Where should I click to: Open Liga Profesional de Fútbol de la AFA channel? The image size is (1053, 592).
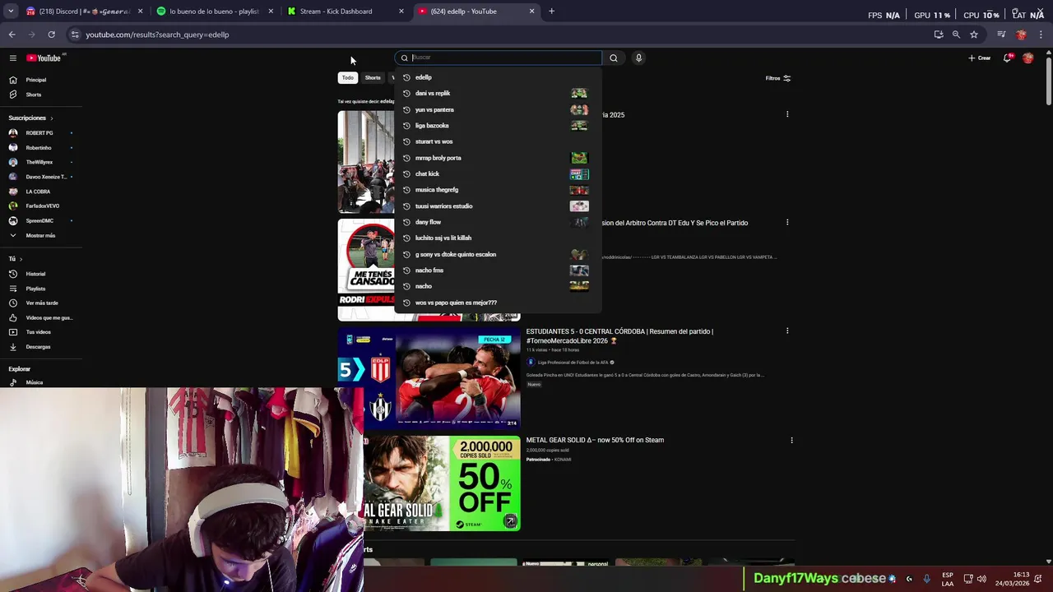(x=575, y=362)
